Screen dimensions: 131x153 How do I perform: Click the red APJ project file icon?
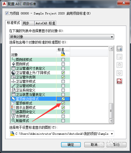click(119, 81)
